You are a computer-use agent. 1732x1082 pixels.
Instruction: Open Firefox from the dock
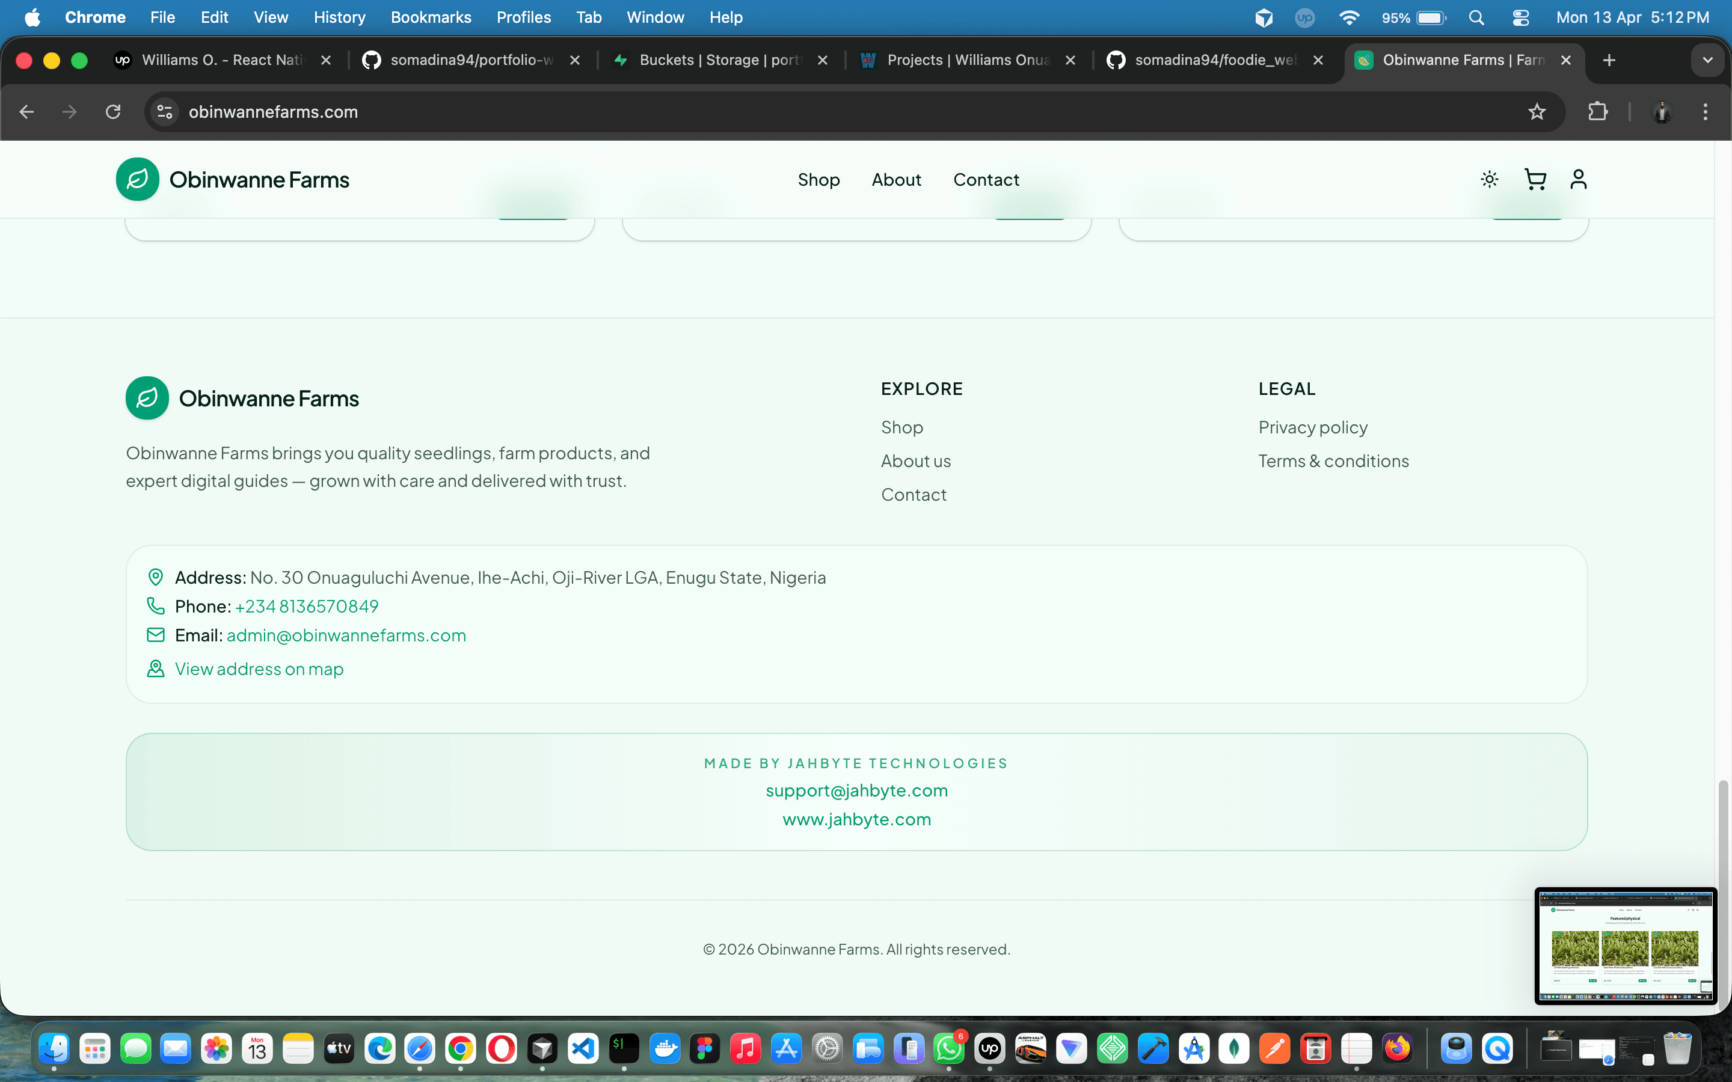(x=1397, y=1048)
